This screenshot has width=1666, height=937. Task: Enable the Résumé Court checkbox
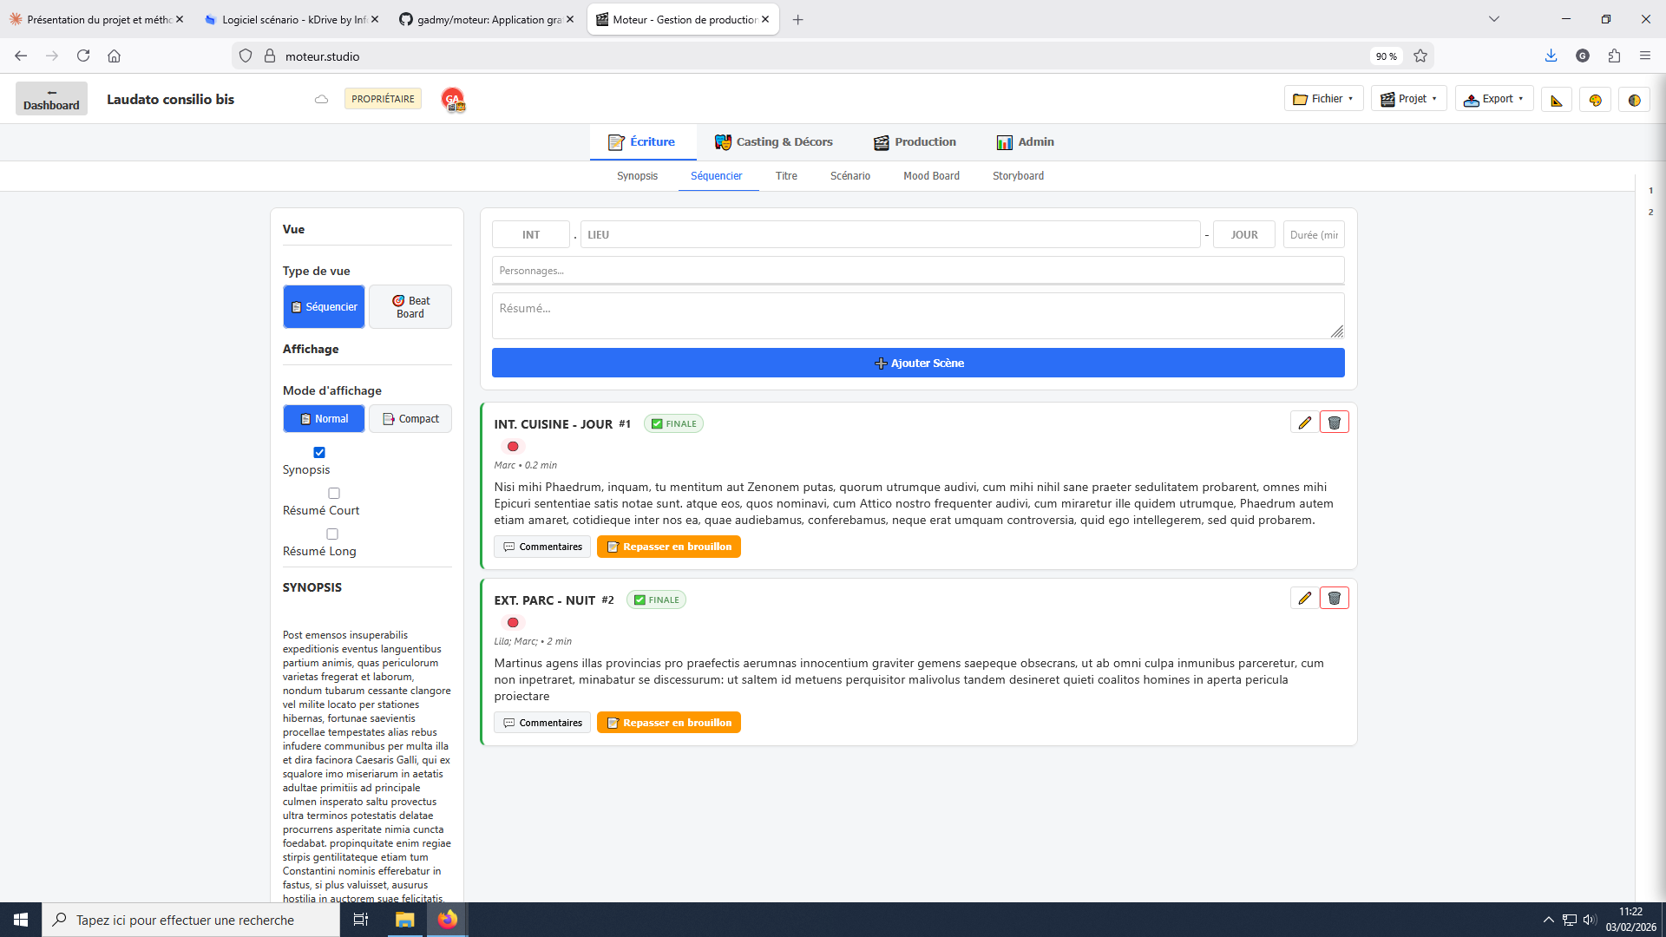tap(333, 493)
